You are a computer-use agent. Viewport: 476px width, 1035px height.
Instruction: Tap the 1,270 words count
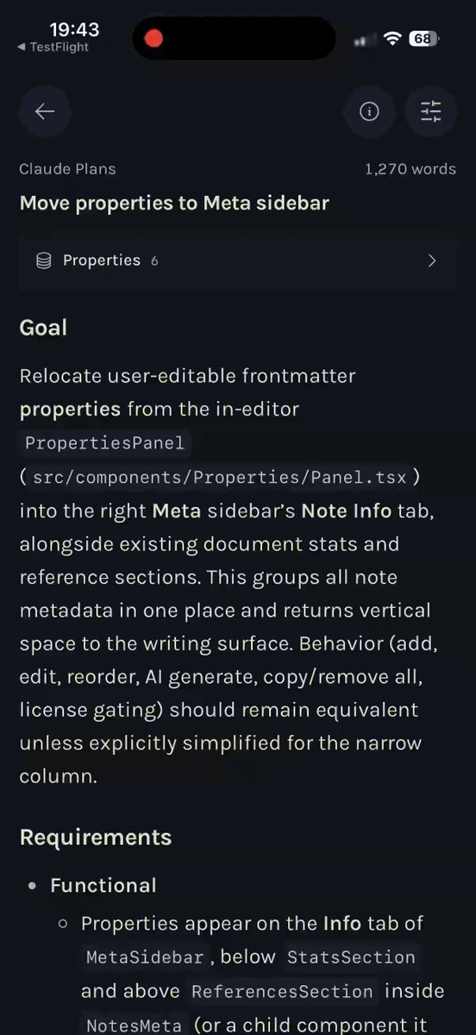point(410,169)
